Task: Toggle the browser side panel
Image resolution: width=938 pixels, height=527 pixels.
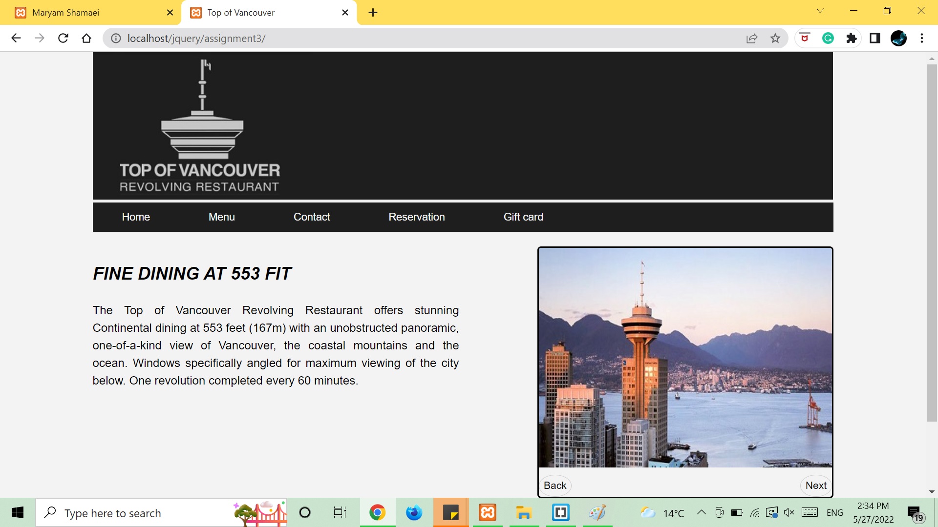Action: click(875, 38)
